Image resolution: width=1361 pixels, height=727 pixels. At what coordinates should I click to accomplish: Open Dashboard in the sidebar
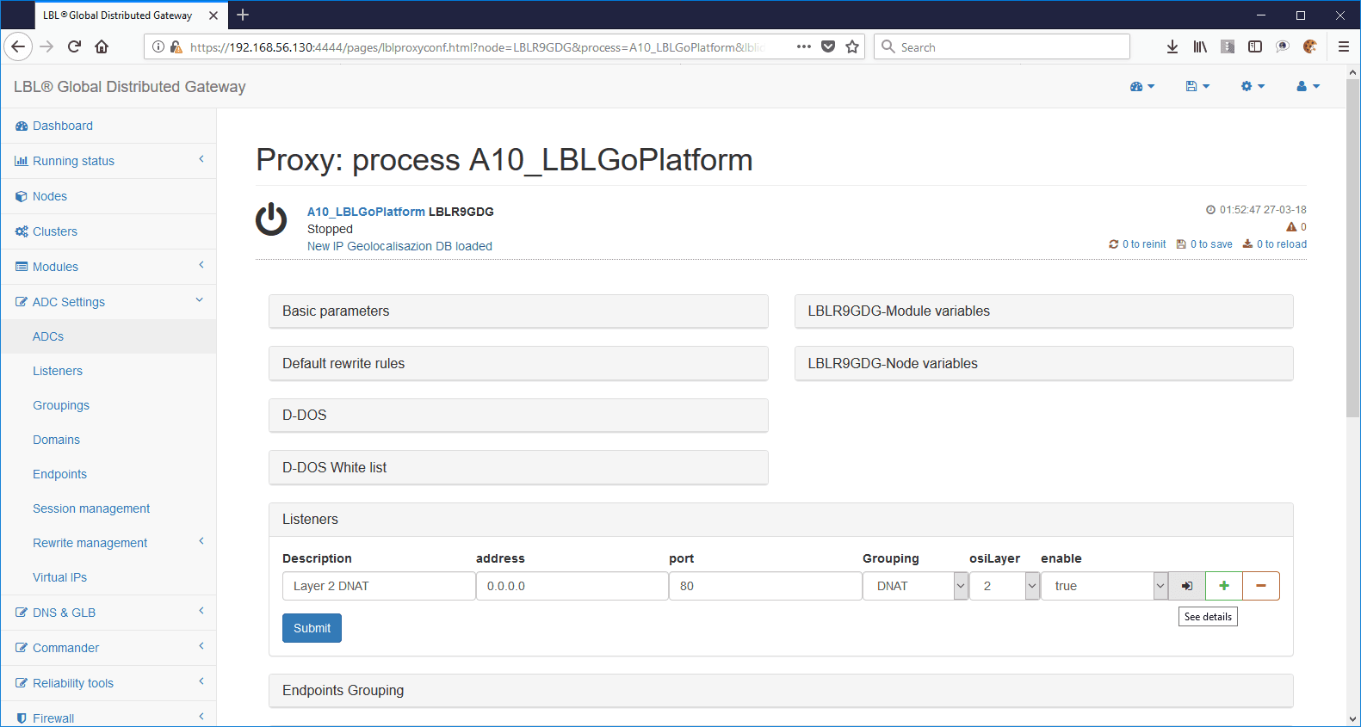(108, 126)
